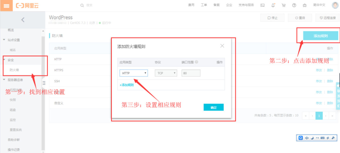This screenshot has height=153, width=340.
Task: Open the 费用 menu
Action: coord(191,5)
